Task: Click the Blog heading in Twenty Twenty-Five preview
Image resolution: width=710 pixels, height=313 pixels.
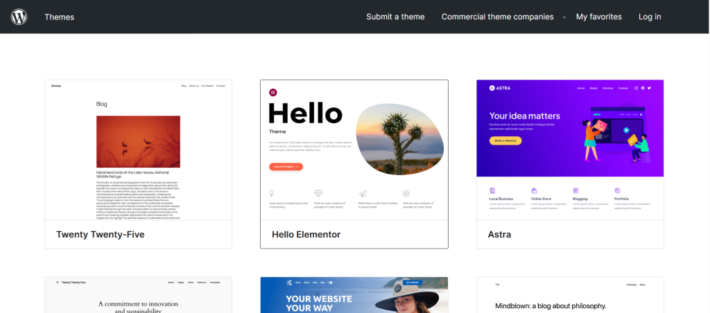Action: point(102,104)
